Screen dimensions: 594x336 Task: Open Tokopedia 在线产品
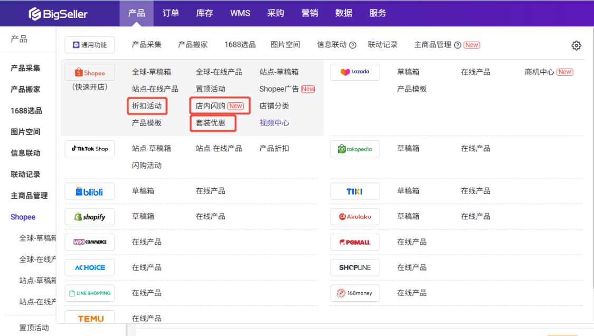475,148
